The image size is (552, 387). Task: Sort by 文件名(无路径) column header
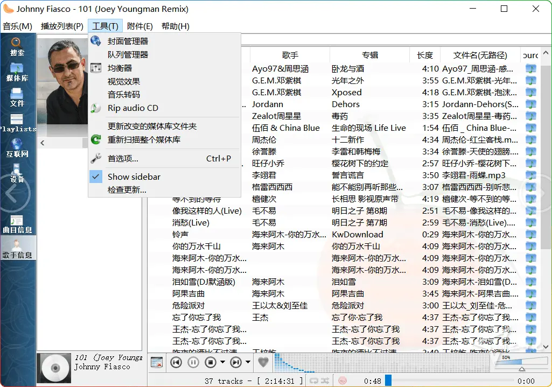[x=480, y=55]
